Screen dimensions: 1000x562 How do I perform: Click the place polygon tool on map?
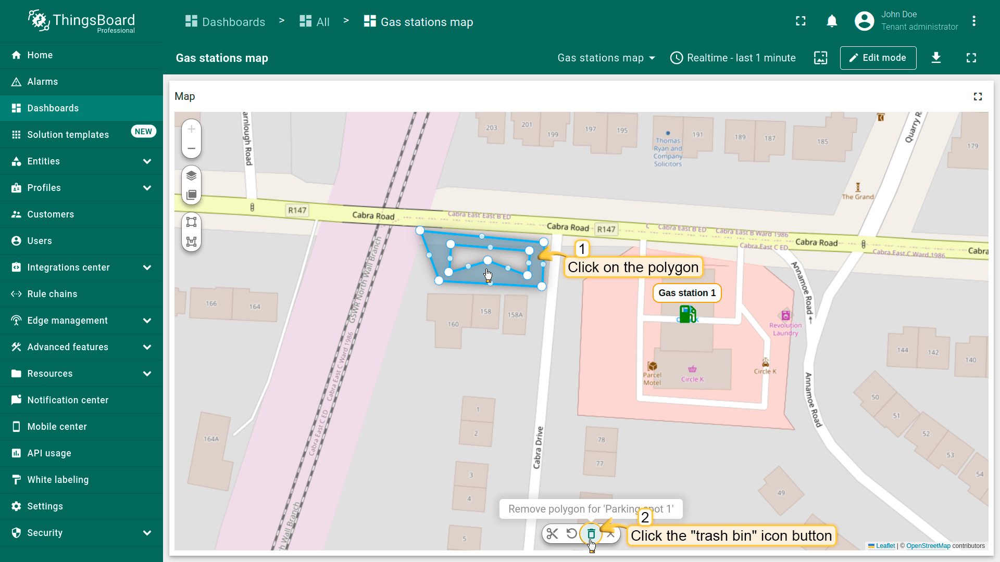[191, 241]
